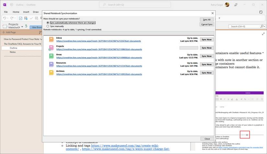Click the Projects sync progress bar
This screenshot has width=267, height=154.
click(x=189, y=48)
